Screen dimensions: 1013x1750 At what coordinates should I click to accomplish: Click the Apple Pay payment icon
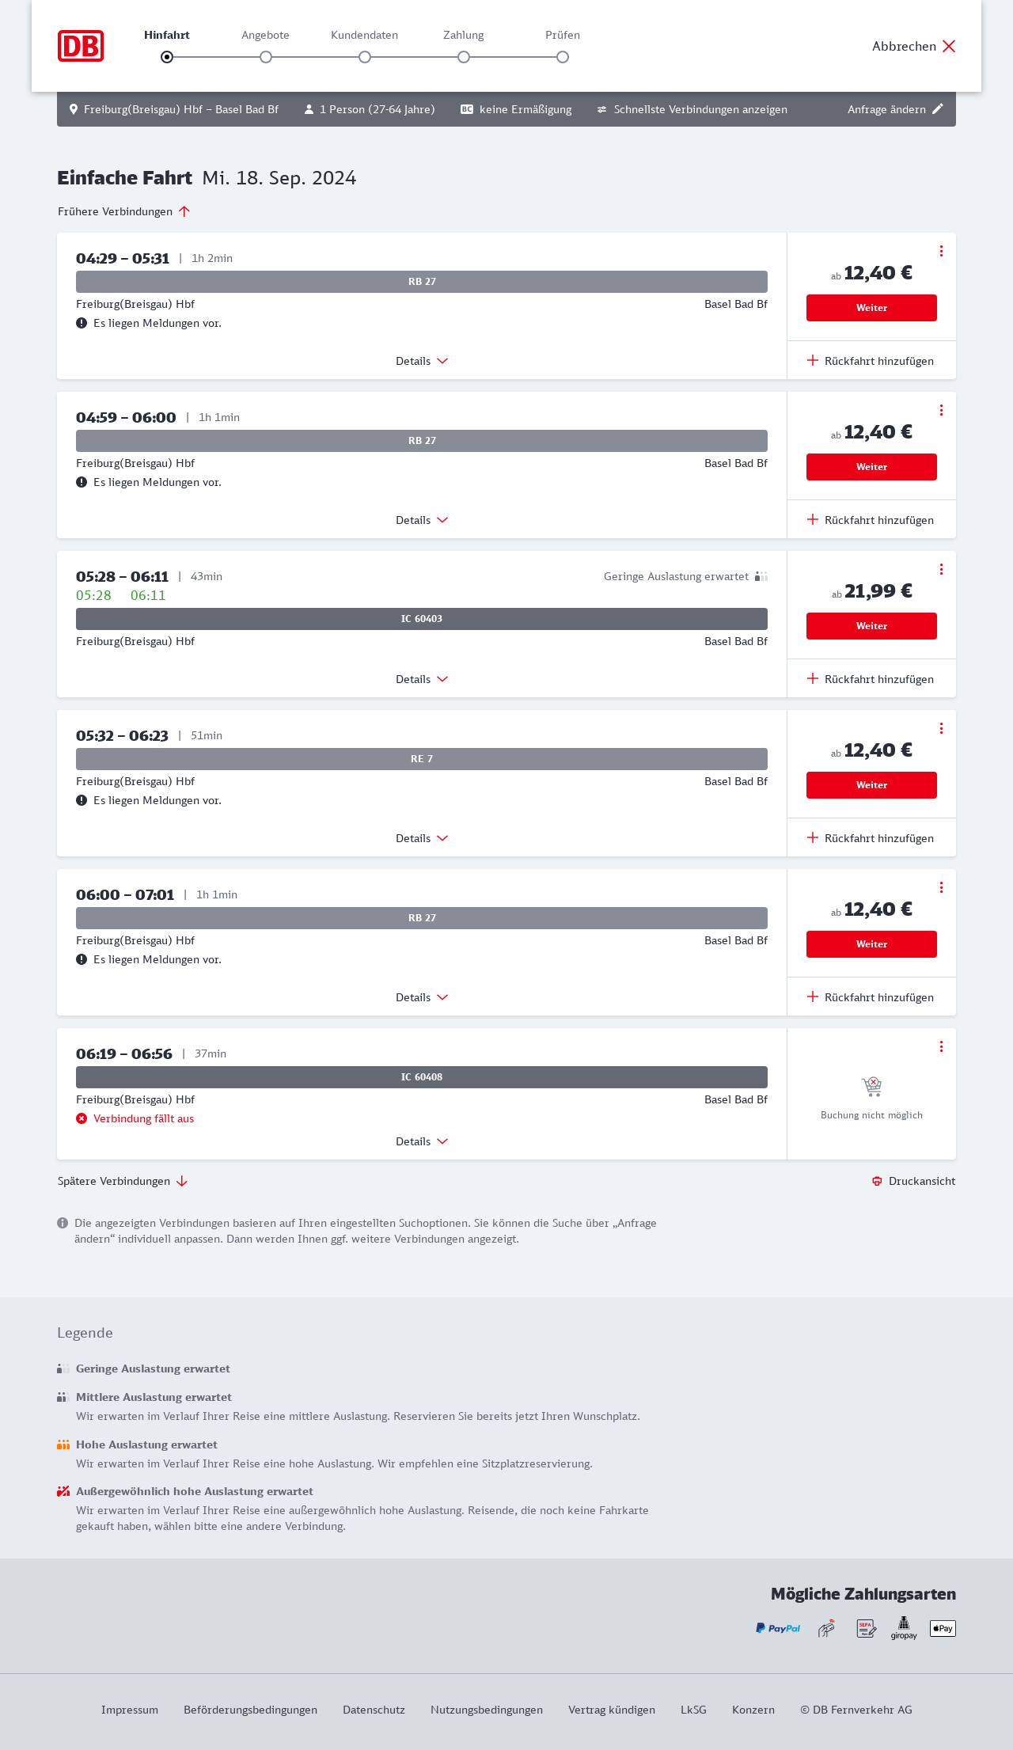click(943, 1628)
